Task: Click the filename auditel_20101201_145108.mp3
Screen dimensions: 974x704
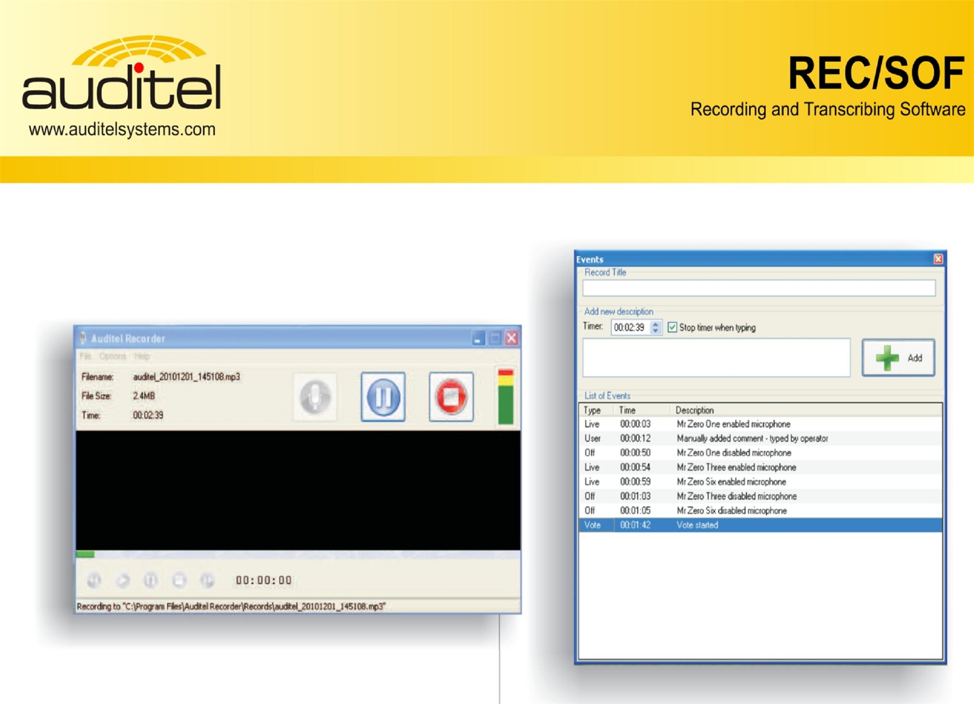Action: coord(186,377)
